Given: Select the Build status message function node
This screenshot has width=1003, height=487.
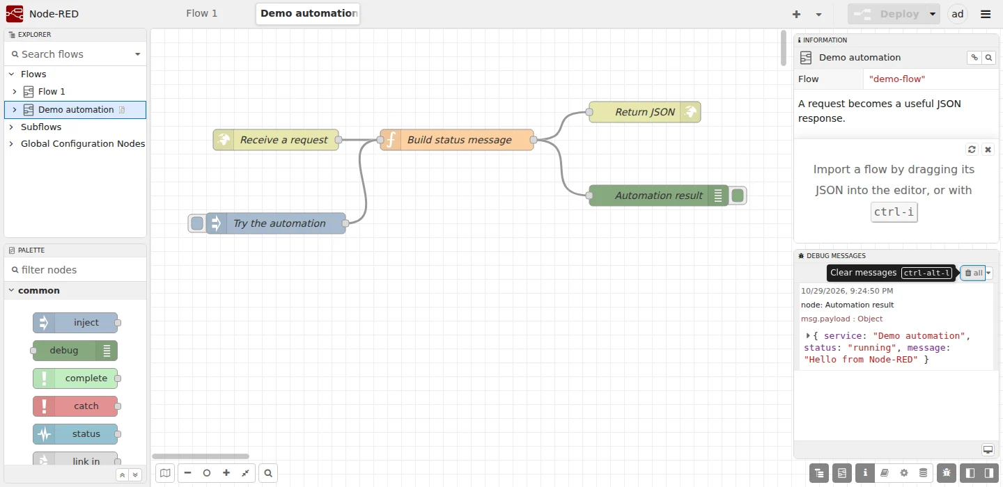Looking at the screenshot, I should tap(457, 140).
